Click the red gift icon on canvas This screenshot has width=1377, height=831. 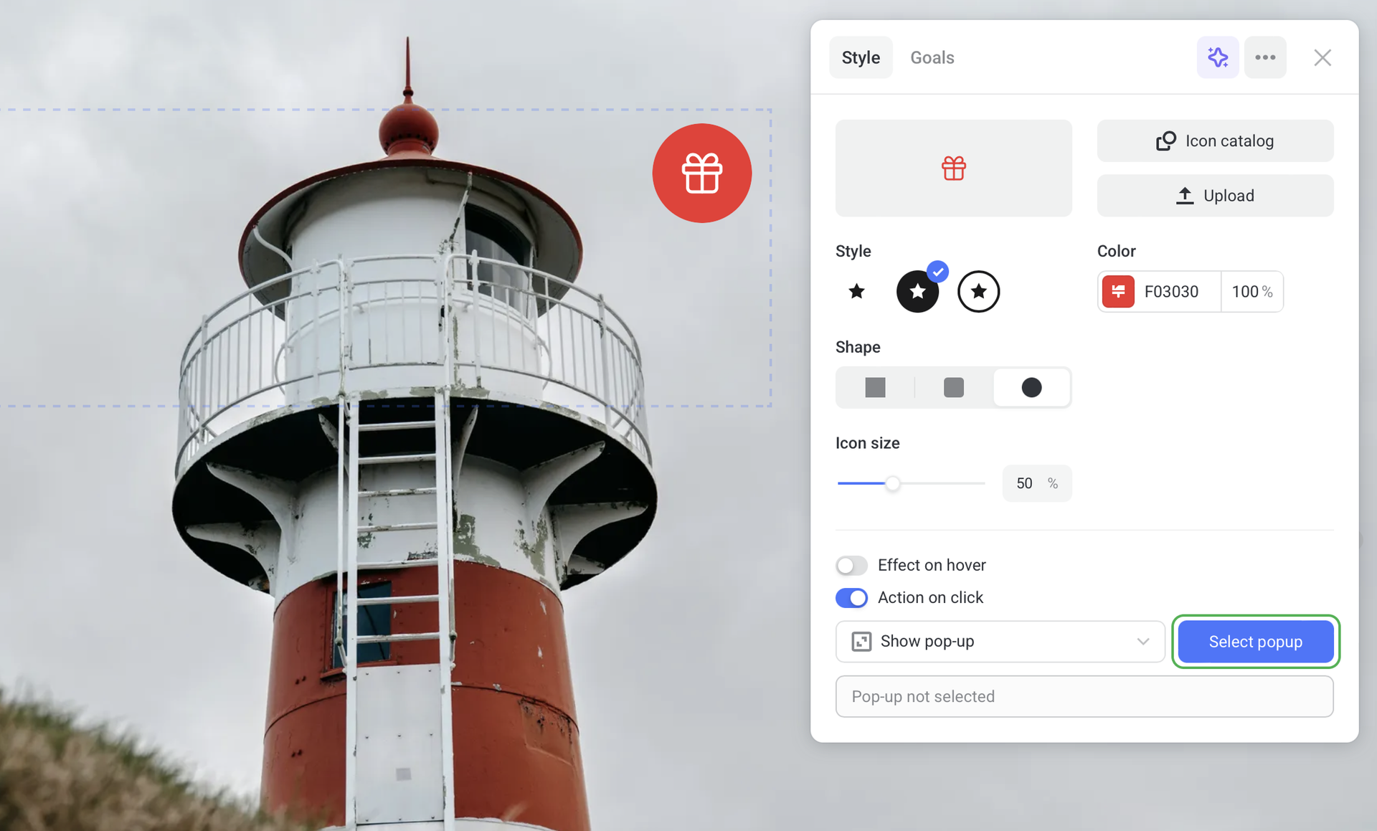pyautogui.click(x=701, y=174)
